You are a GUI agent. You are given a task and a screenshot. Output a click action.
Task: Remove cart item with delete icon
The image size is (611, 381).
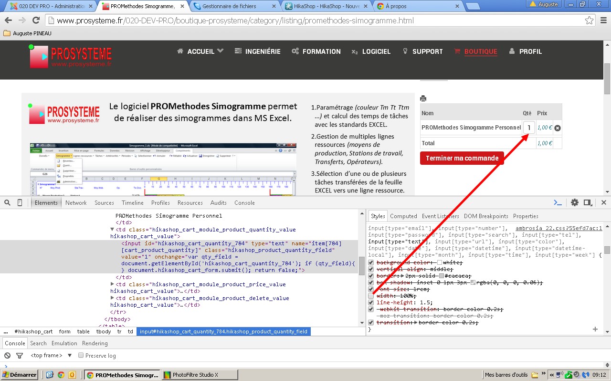click(x=558, y=128)
